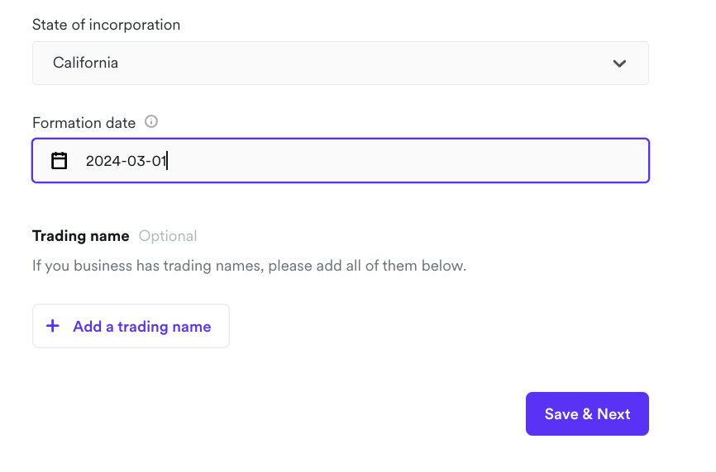Click the "Add a trading name" link text
The image size is (716, 472).
[142, 327]
